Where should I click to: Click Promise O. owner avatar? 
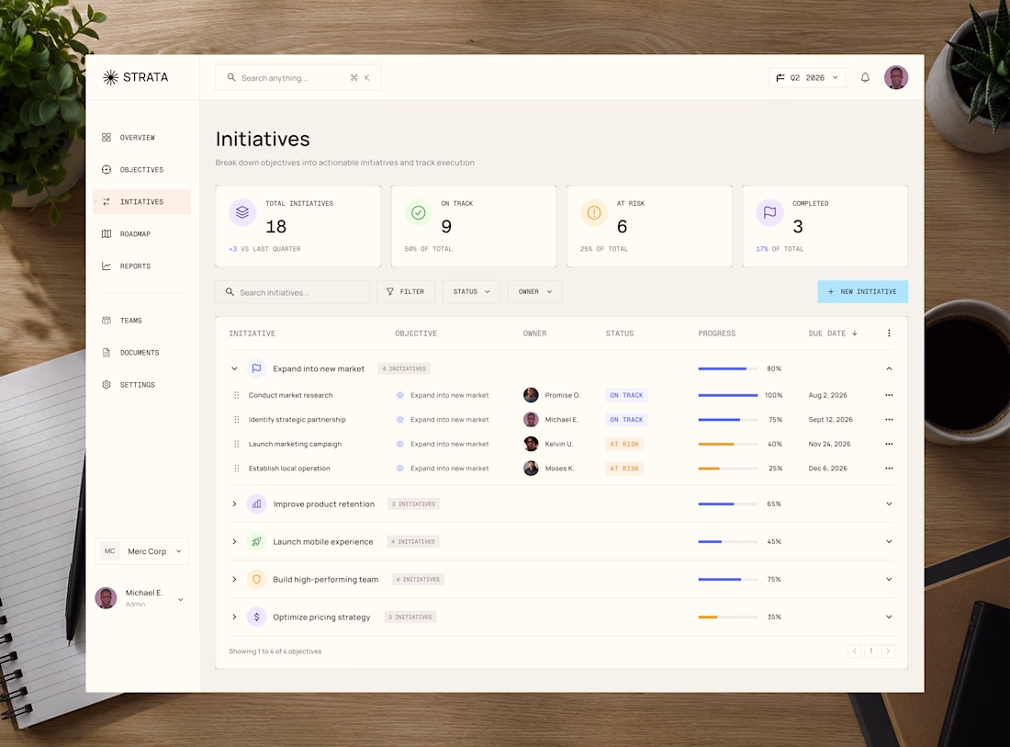point(531,395)
